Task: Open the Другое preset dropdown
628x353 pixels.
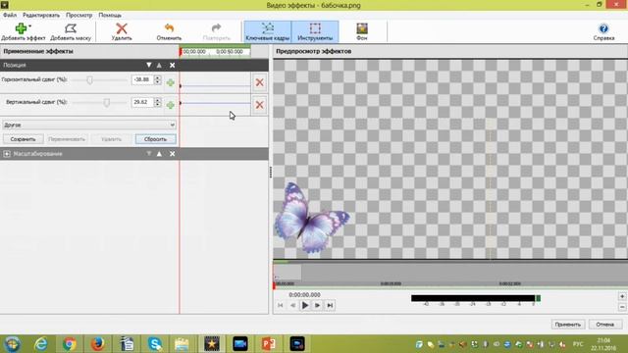Action: click(89, 125)
